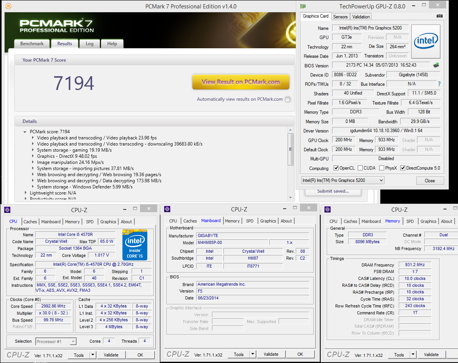Open About tab in left CPU-Z window
Screen dimensions: 458x363
[126, 222]
